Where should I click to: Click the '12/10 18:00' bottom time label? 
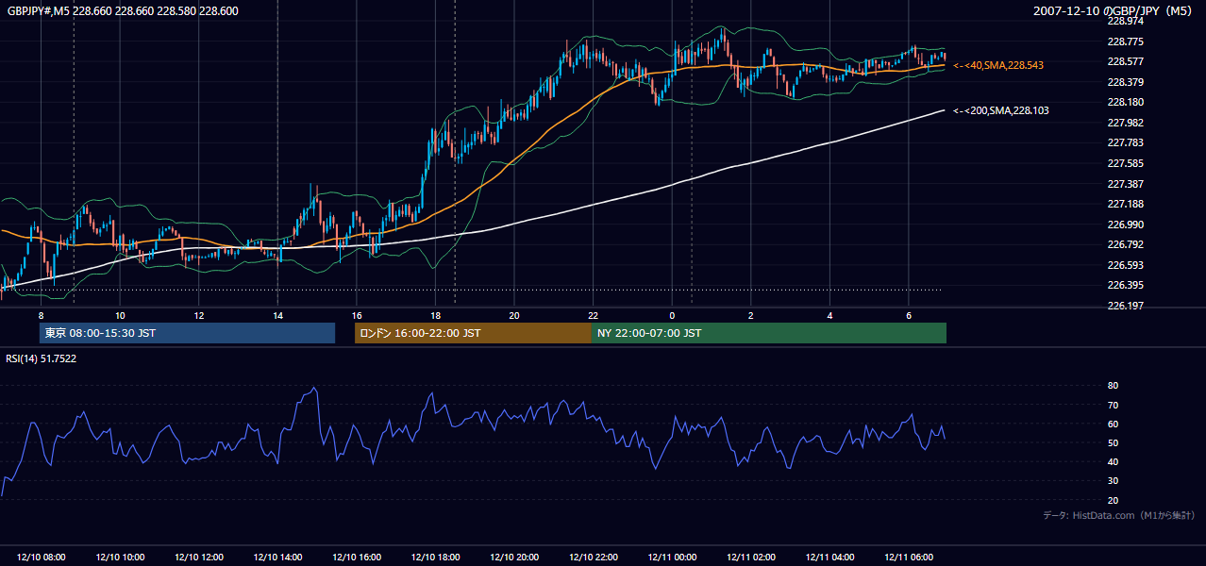point(435,558)
